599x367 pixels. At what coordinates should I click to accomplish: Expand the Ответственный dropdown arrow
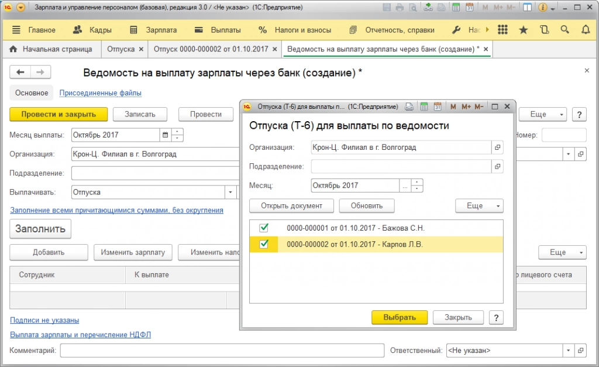[568, 351]
